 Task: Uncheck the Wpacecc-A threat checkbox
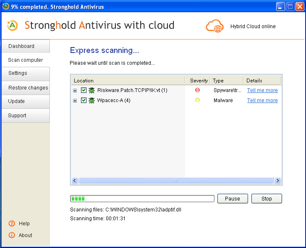pos(84,100)
